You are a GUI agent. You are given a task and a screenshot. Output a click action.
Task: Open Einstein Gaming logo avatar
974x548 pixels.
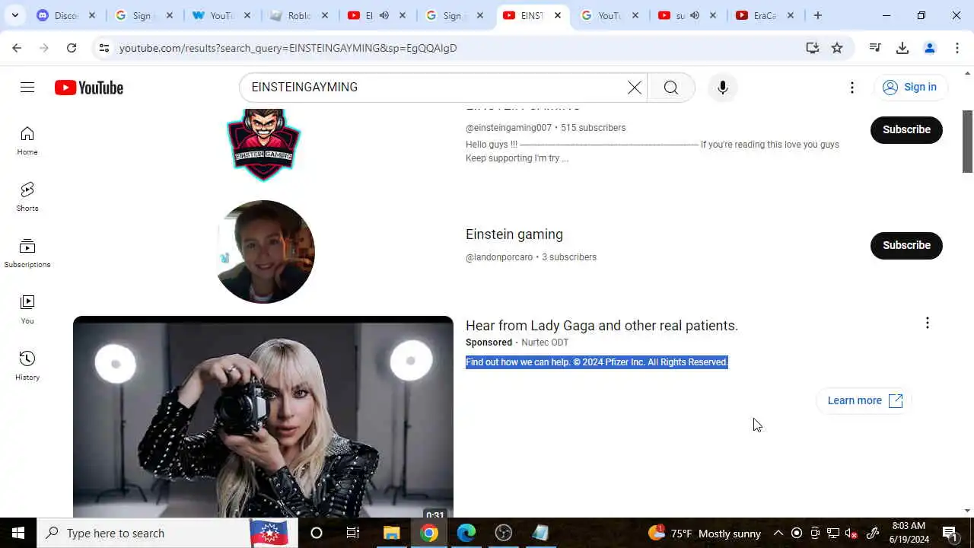[263, 145]
